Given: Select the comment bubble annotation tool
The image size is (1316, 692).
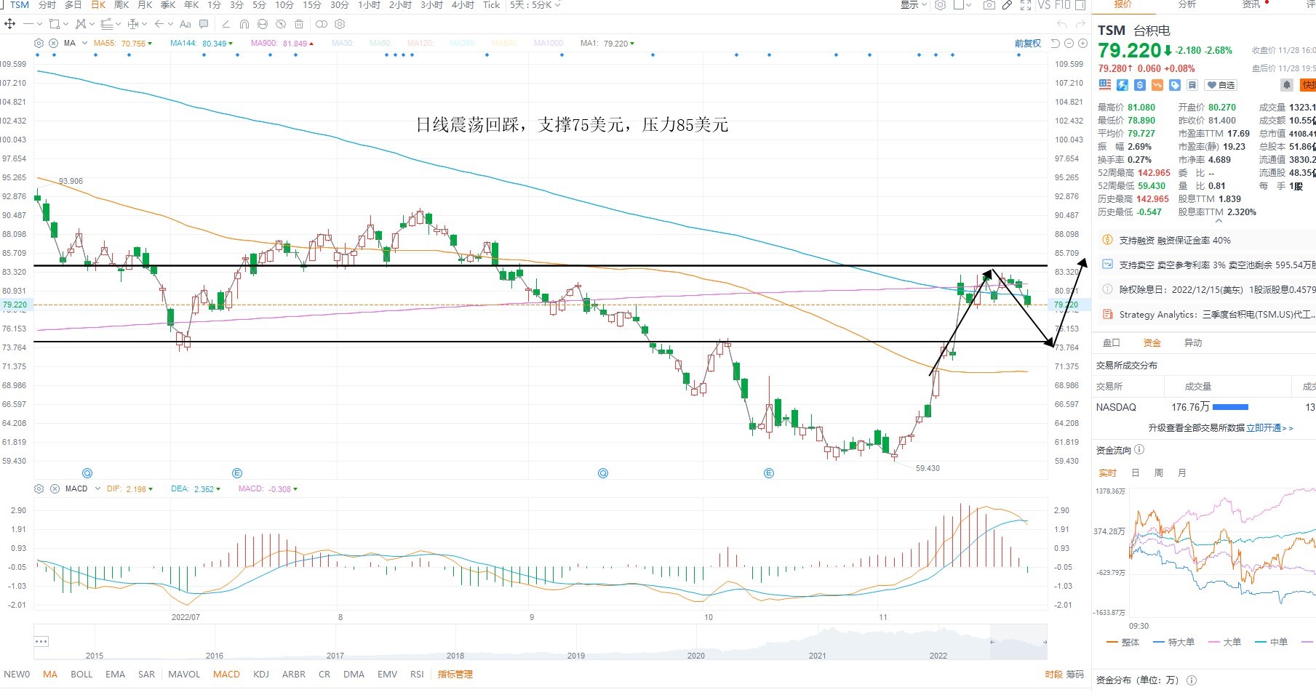Looking at the screenshot, I should [x=204, y=24].
